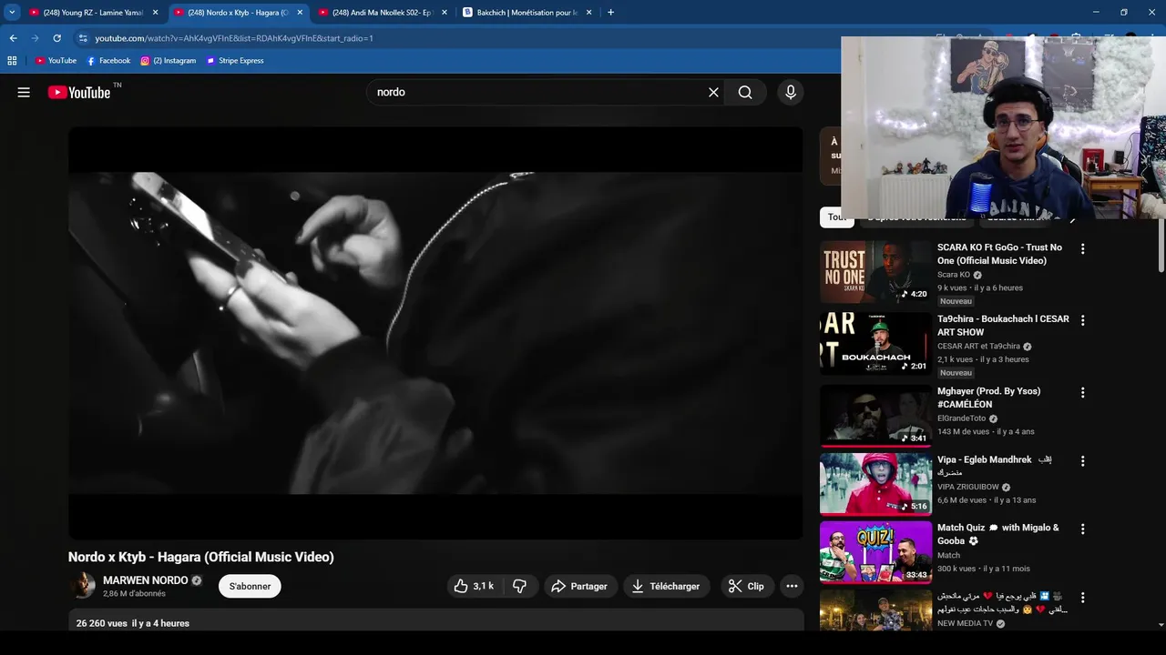Open site information icon in address bar
The width and height of the screenshot is (1166, 655).
pyautogui.click(x=83, y=38)
